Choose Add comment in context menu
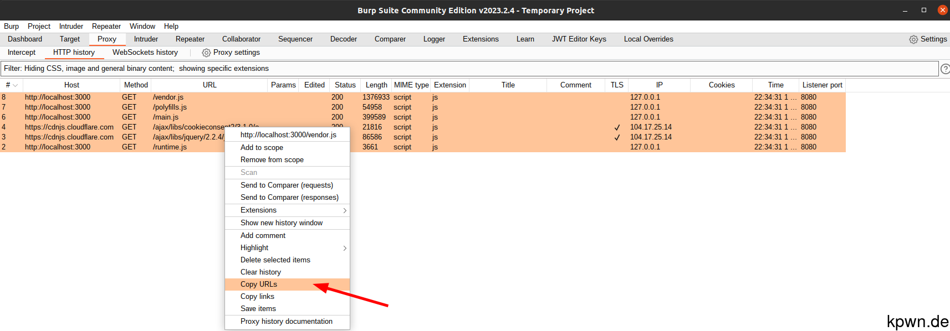The image size is (950, 331). point(287,236)
